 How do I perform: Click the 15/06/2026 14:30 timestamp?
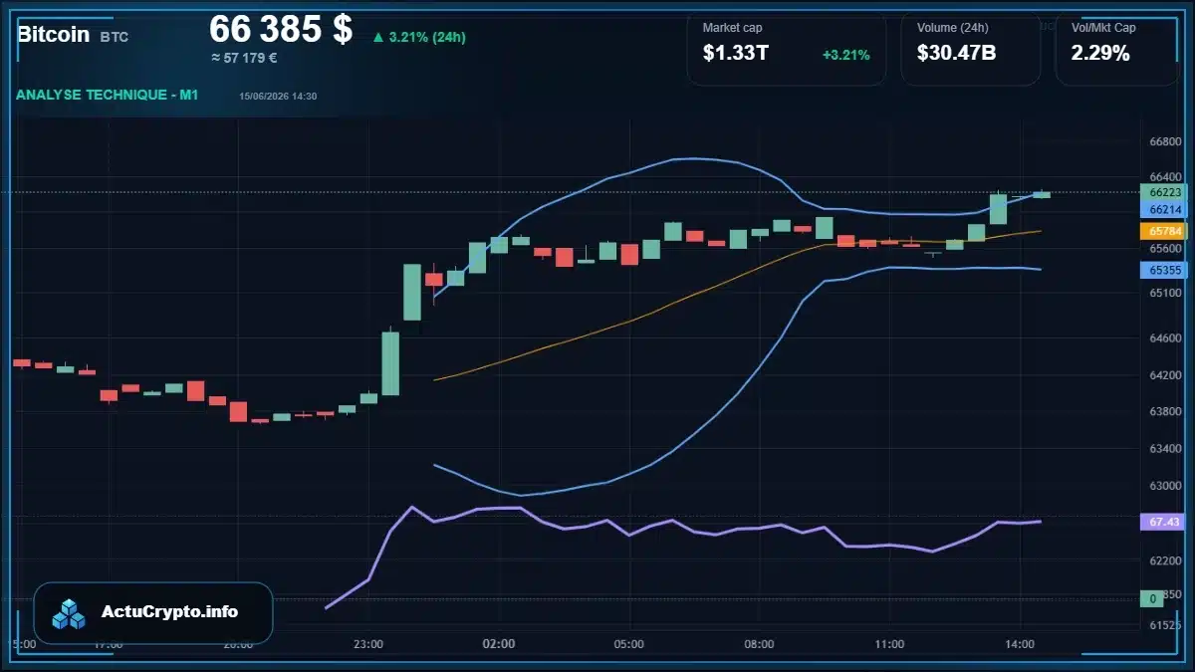[278, 96]
